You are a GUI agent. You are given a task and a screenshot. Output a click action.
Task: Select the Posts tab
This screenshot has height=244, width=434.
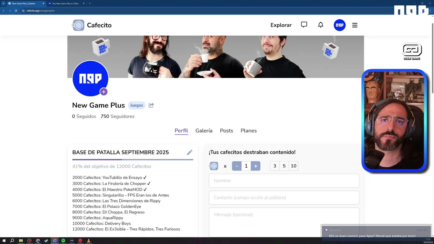tap(226, 130)
